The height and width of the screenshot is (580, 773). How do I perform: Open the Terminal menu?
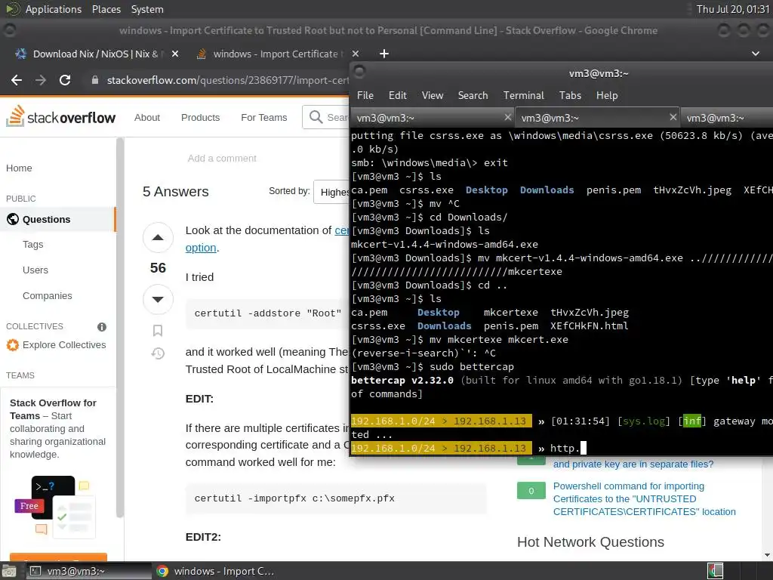524,95
